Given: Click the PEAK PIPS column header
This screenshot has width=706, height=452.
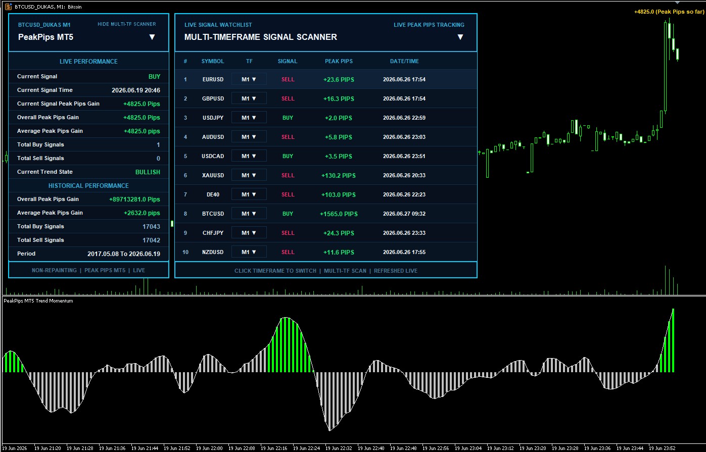Looking at the screenshot, I should tap(339, 61).
